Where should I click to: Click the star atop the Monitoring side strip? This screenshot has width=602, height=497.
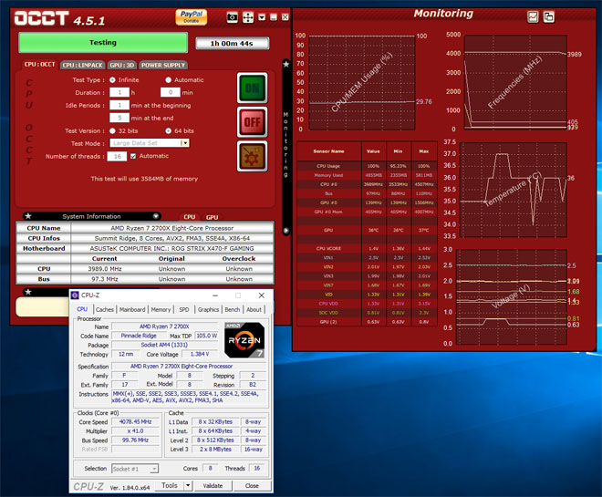tap(286, 64)
